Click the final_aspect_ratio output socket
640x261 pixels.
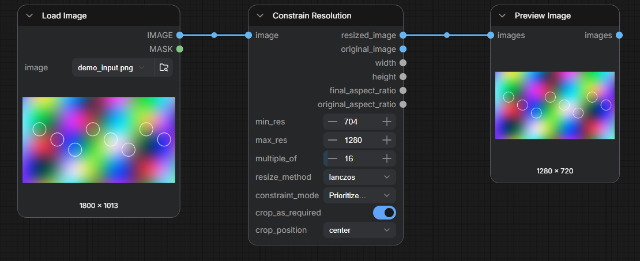tap(403, 90)
